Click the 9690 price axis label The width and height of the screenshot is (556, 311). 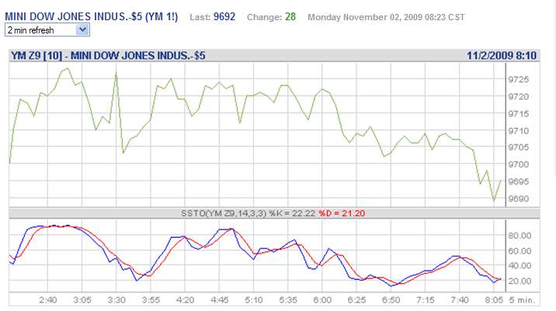519,198
